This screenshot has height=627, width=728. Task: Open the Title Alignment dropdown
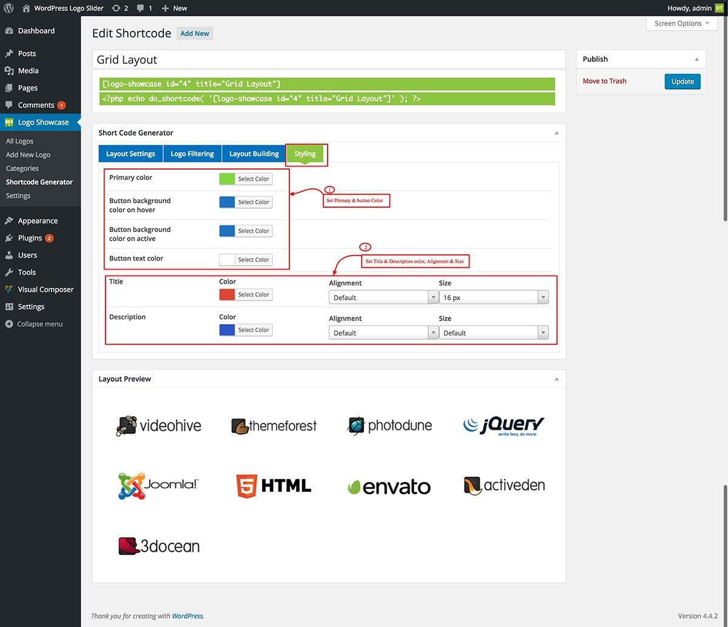(383, 297)
